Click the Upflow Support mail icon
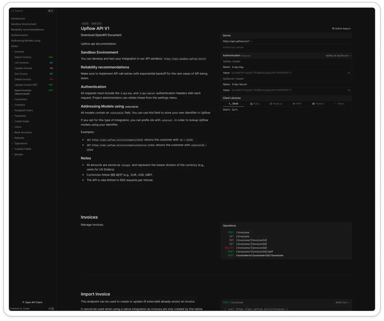Screen dimensions: 384x321 coord(333,28)
